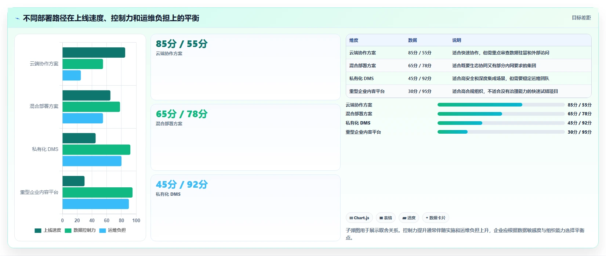Click the 30分 / 95分 value beside progress bar
The height and width of the screenshot is (256, 606).
point(580,132)
